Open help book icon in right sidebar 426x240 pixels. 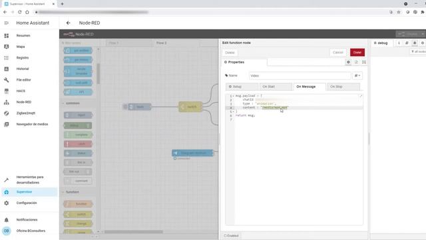[407, 43]
